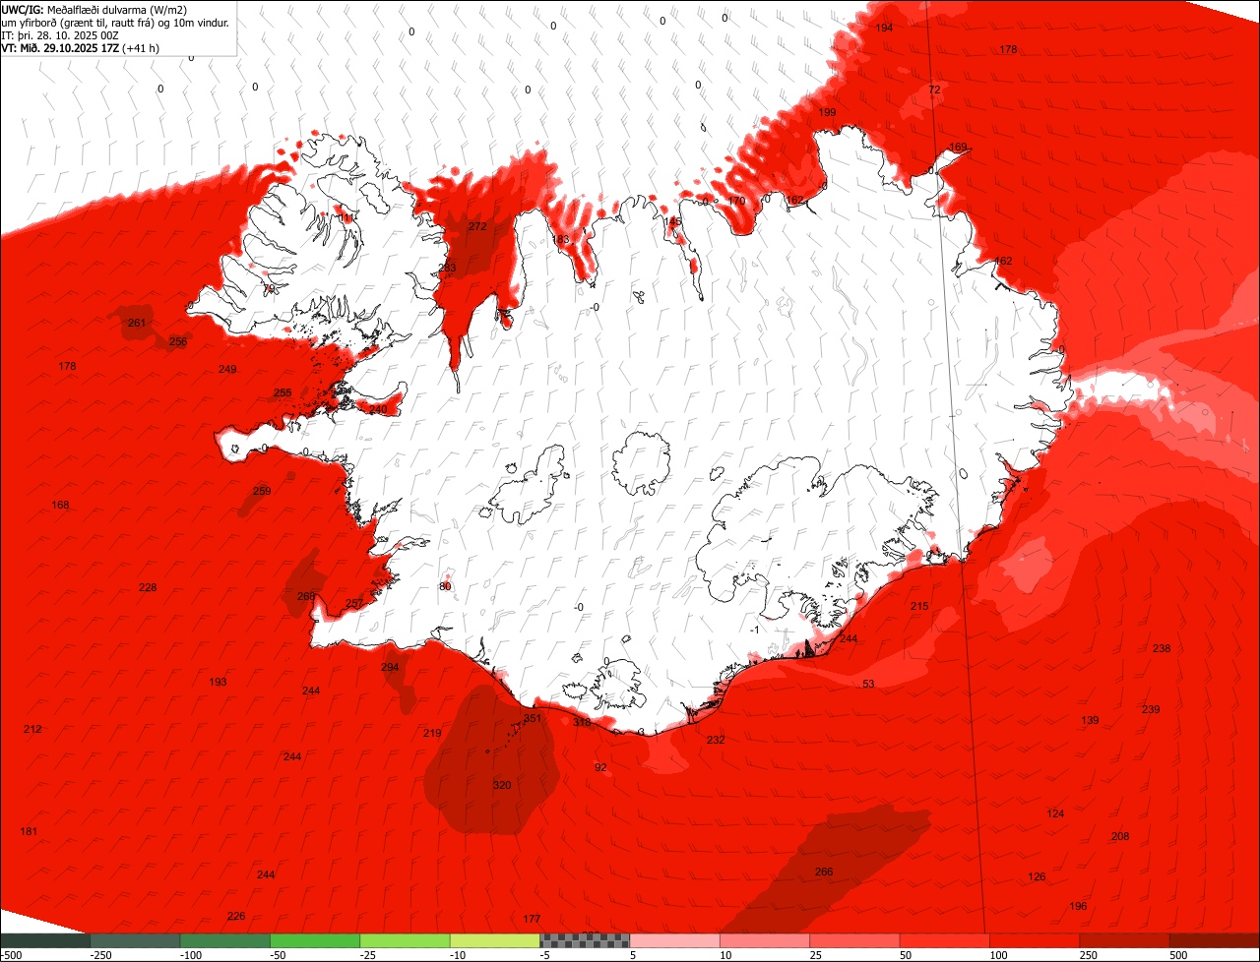Click the value 183 in north bay
The height and width of the screenshot is (962, 1260).
[561, 239]
